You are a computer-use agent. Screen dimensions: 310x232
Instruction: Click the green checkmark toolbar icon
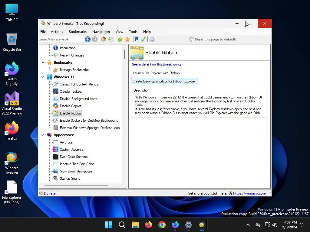(x=143, y=39)
